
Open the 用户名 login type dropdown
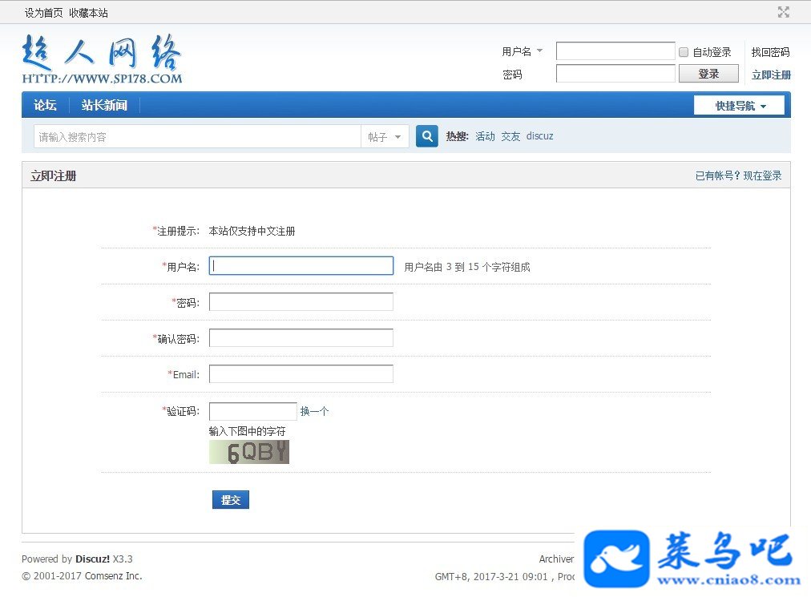[x=523, y=51]
